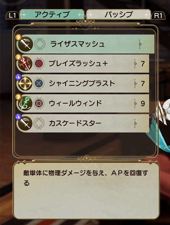Click the カスケードスター bat skill icon
170x225 pixels.
tap(25, 123)
